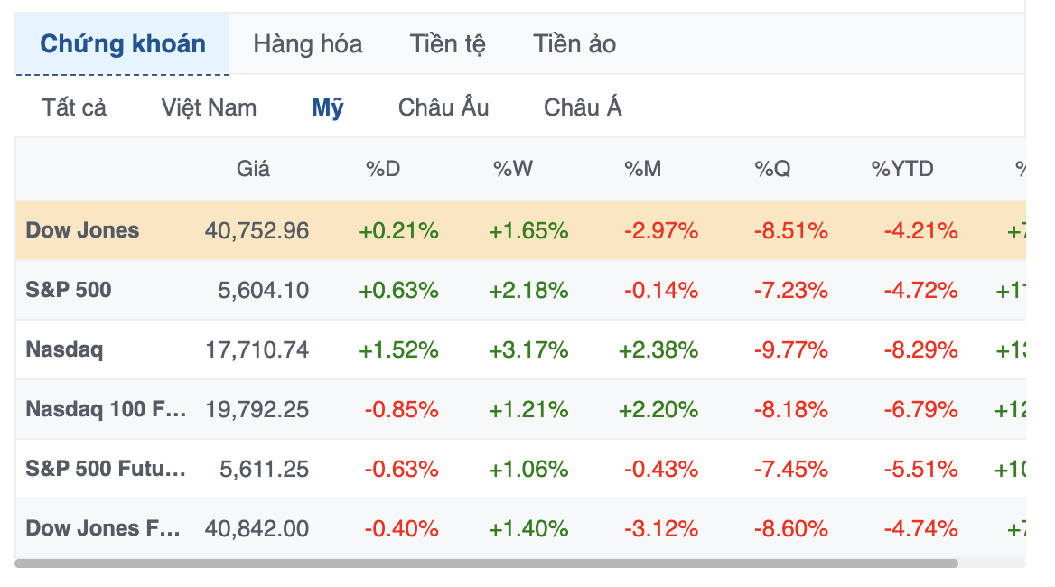The width and height of the screenshot is (1055, 587).
Task: Select the Mỹ region filter
Action: [x=328, y=108]
